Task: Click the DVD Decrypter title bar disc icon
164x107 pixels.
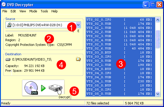Action: click(4, 5)
